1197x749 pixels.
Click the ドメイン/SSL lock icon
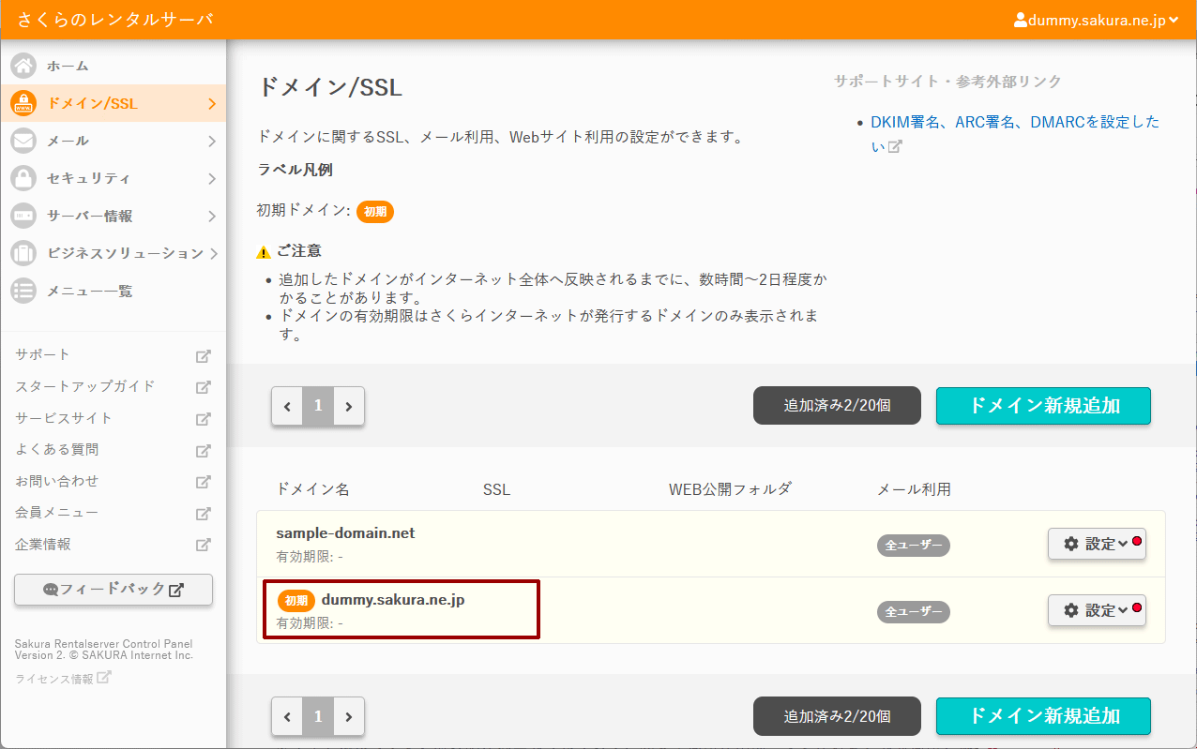(x=23, y=103)
